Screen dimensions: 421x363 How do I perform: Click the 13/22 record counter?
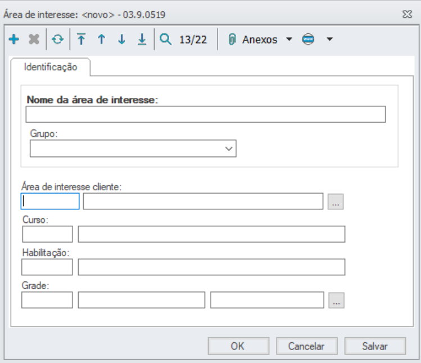[193, 40]
